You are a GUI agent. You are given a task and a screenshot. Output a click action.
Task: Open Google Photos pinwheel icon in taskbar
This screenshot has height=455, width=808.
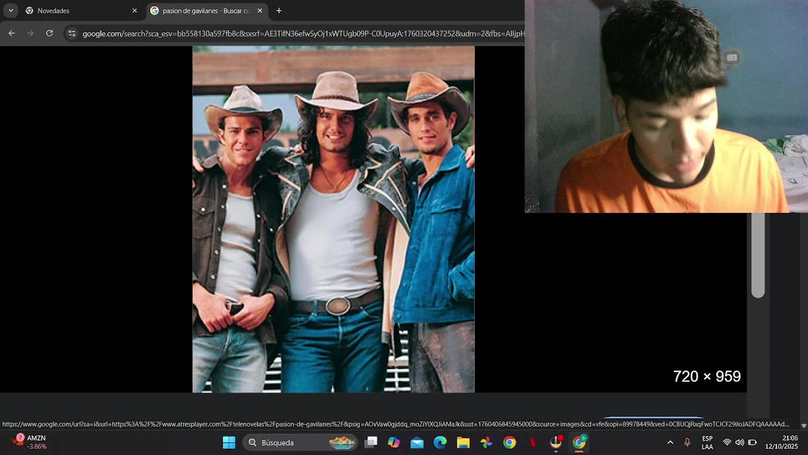(486, 442)
